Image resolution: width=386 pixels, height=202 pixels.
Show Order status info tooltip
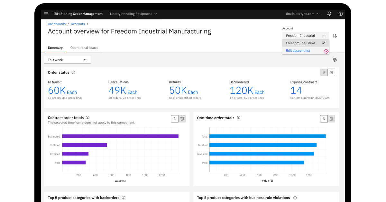coord(73,72)
